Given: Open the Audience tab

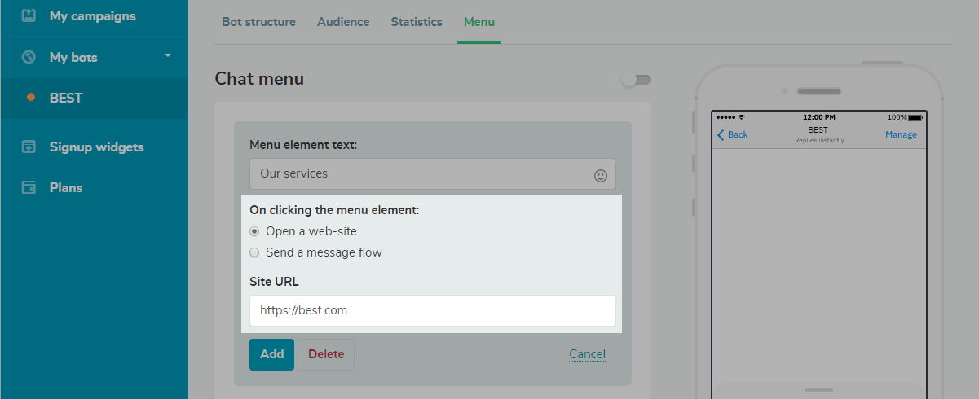Looking at the screenshot, I should (x=343, y=22).
